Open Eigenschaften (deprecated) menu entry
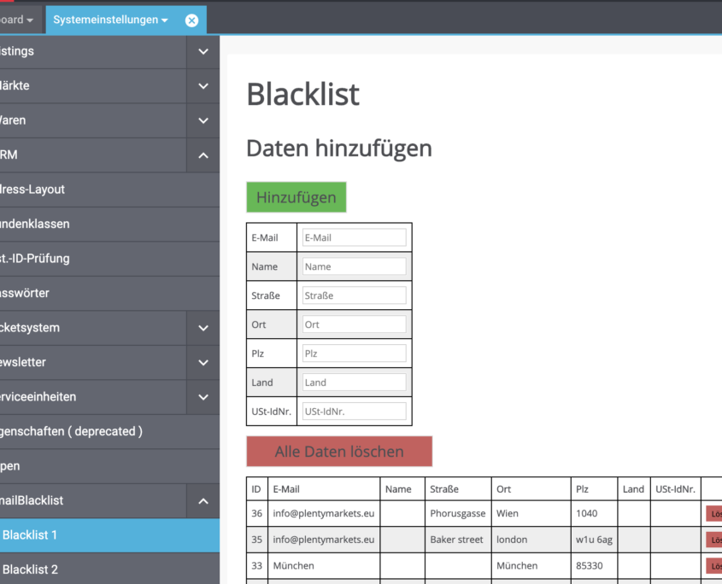The image size is (722, 584). [109, 432]
